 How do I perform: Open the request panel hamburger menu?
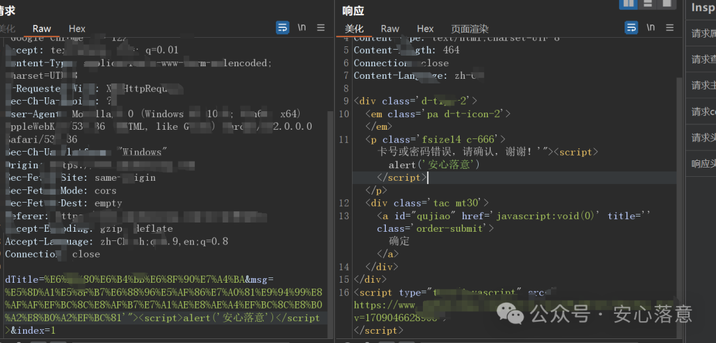coord(321,28)
